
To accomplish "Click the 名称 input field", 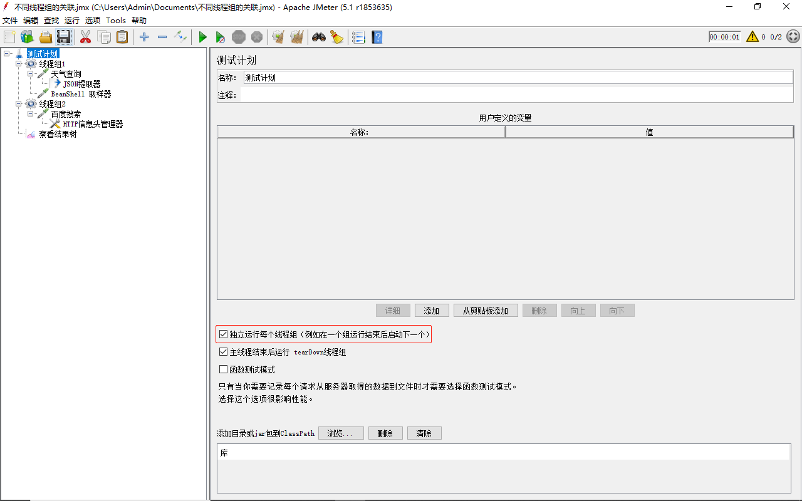I will tap(518, 78).
